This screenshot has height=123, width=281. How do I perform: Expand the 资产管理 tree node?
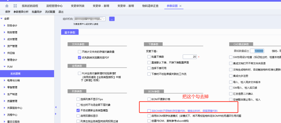click(5, 46)
